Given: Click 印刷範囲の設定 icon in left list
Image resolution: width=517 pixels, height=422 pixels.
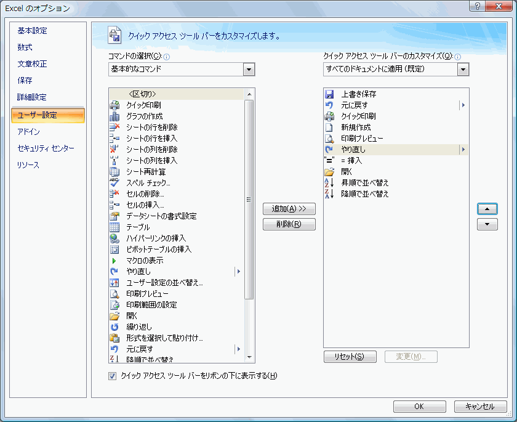Looking at the screenshot, I should (x=114, y=305).
